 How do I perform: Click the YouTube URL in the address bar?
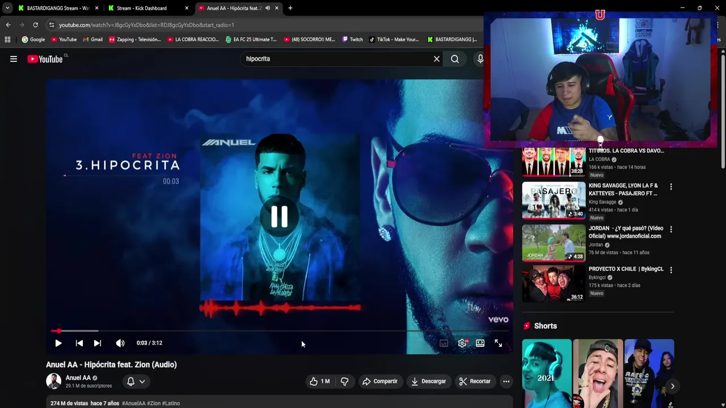[146, 25]
